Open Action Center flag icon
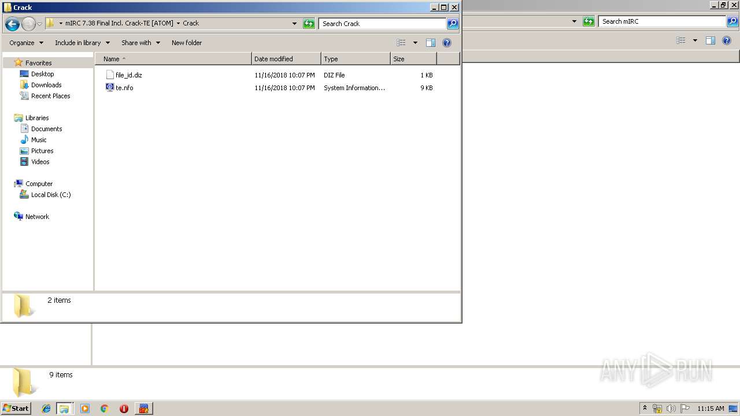The height and width of the screenshot is (416, 740). 684,408
